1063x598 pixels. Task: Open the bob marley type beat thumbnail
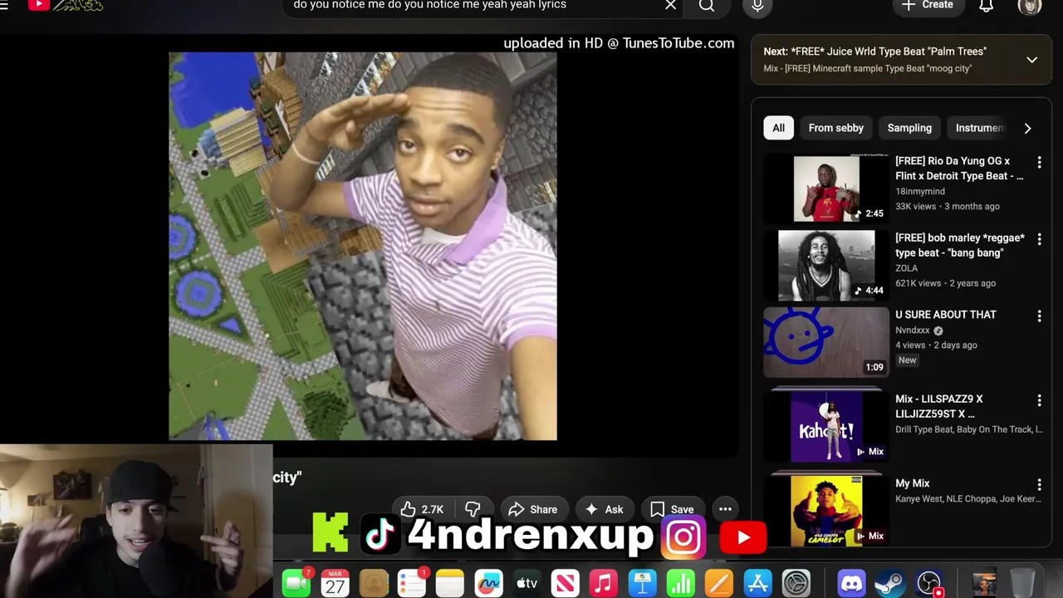click(x=826, y=266)
